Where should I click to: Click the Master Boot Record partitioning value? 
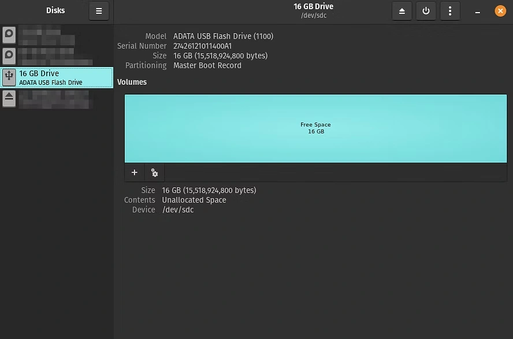[207, 65]
